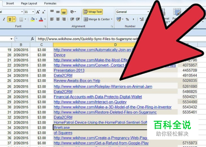Open Get-a-Refund-from-Google-Play link
Viewport: 206px width, 147px height.
tap(101, 143)
